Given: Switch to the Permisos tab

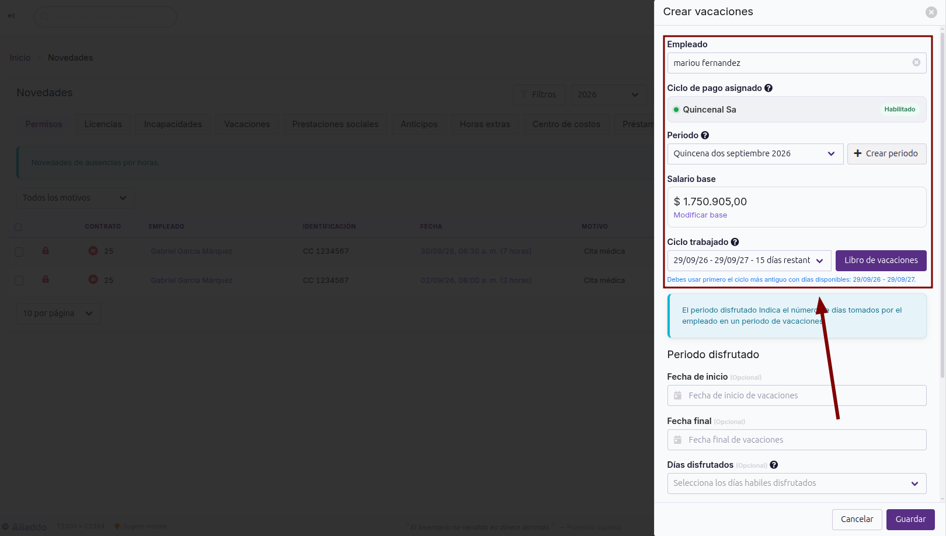Looking at the screenshot, I should (44, 124).
